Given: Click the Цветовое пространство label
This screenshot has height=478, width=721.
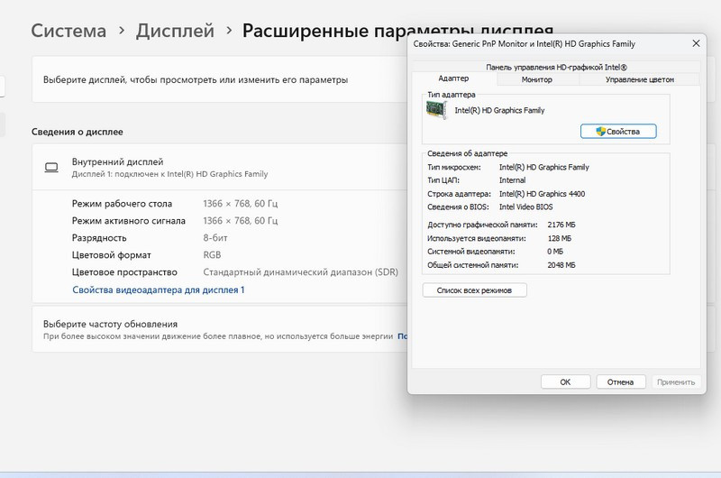Looking at the screenshot, I should coord(124,271).
